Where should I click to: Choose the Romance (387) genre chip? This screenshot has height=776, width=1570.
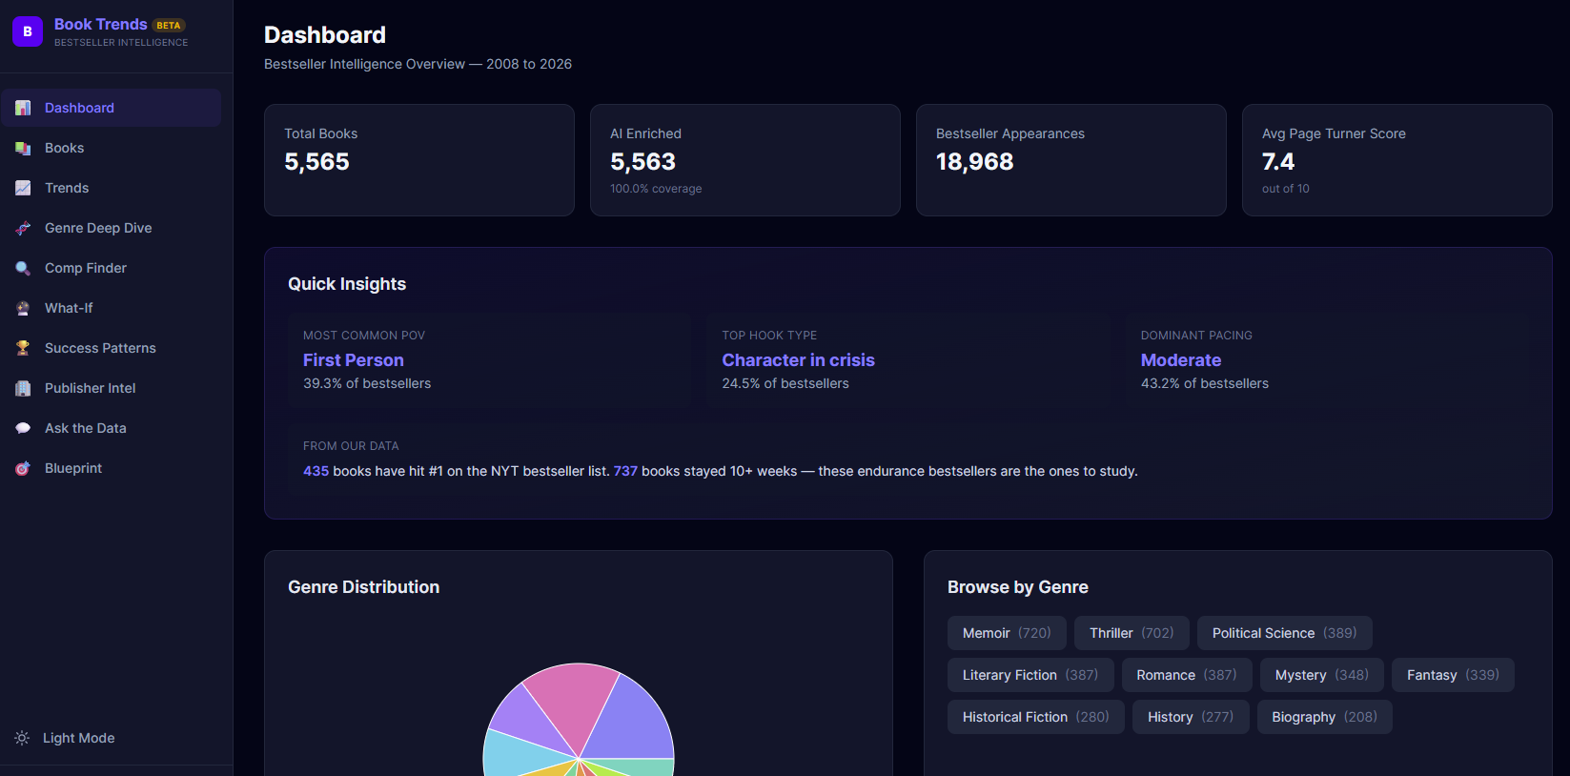point(1187,675)
